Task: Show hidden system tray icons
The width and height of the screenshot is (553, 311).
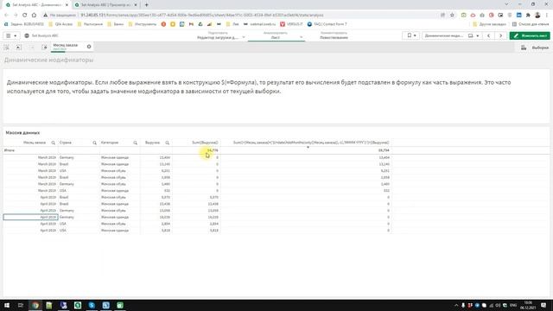Action: click(x=456, y=305)
